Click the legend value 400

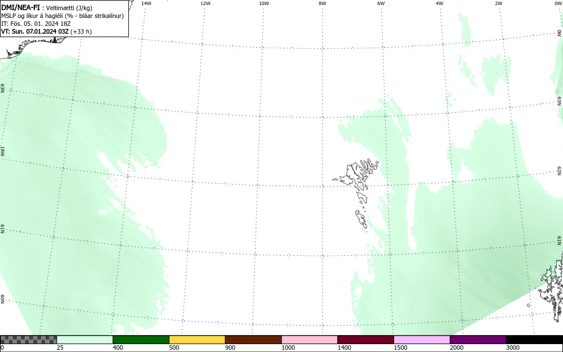[118, 348]
